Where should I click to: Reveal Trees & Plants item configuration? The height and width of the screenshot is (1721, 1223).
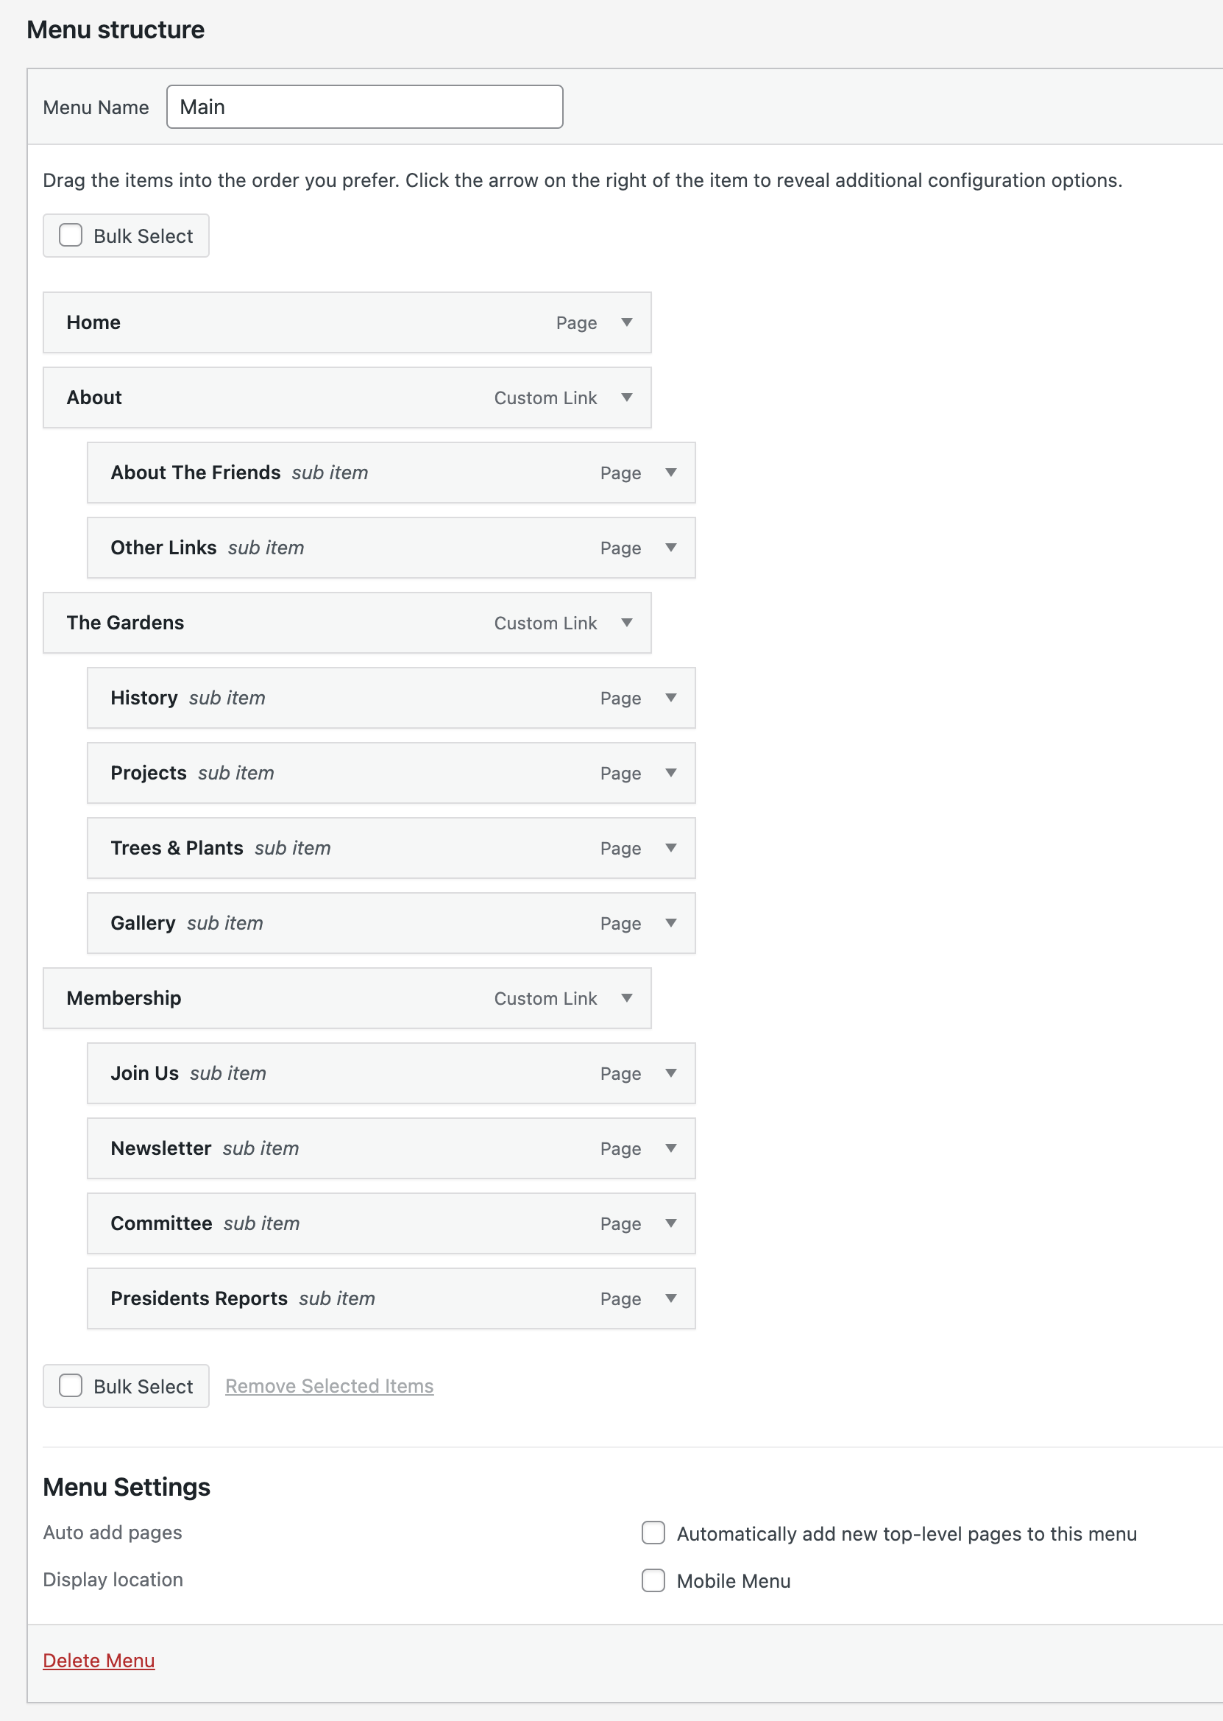tap(672, 848)
